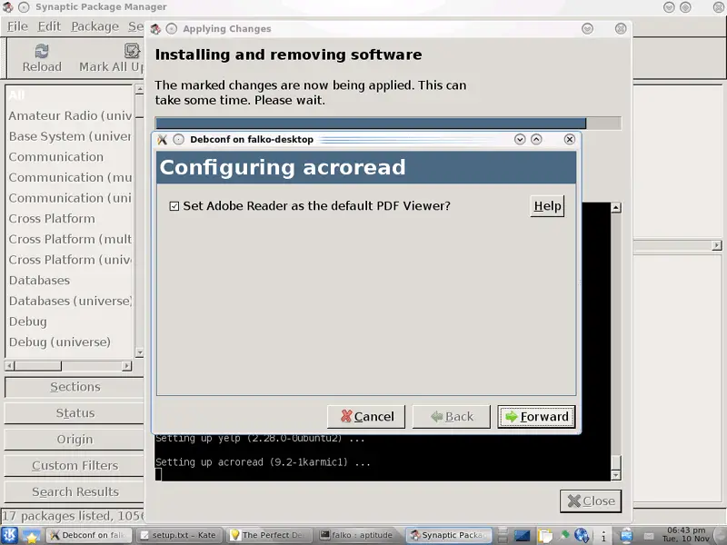Open the File menu in Synaptic
Image resolution: width=727 pixels, height=545 pixels.
tap(17, 27)
